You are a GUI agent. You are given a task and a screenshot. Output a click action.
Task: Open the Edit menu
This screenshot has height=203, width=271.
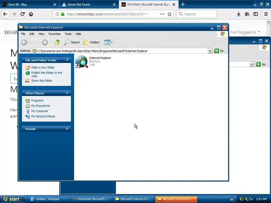[32, 34]
